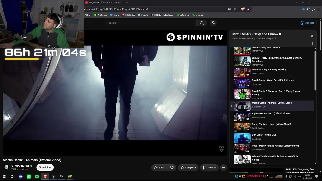Click the Brave Rewards triangle icon
This screenshot has width=322, height=181.
click(x=248, y=9)
